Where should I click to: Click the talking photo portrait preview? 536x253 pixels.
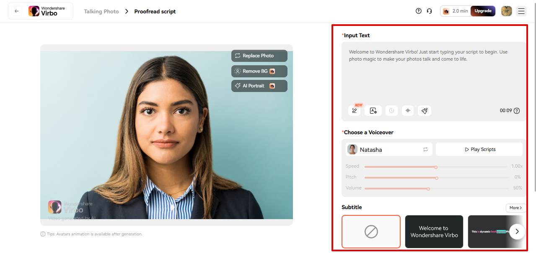(166, 135)
